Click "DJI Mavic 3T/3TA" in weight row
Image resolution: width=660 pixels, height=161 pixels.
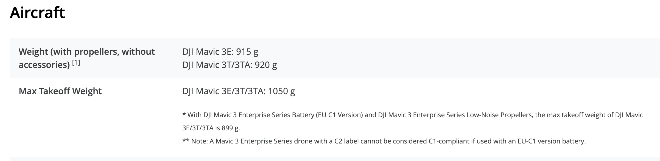(217, 65)
